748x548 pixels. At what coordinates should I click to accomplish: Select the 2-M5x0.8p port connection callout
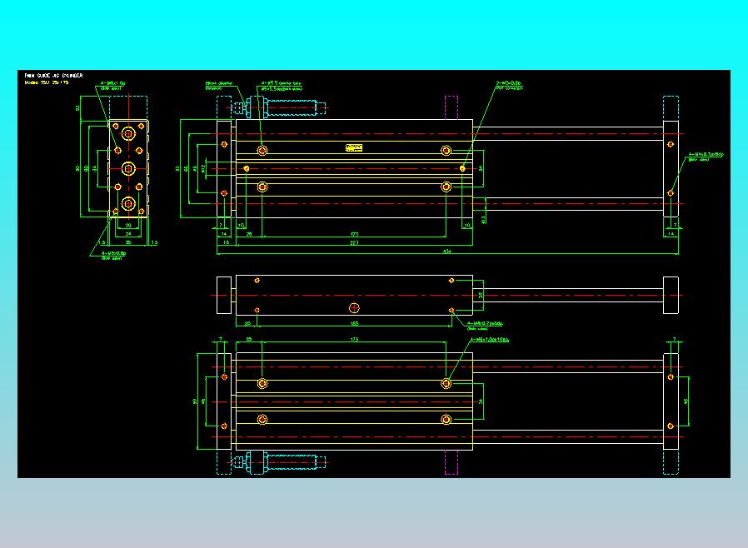509,86
